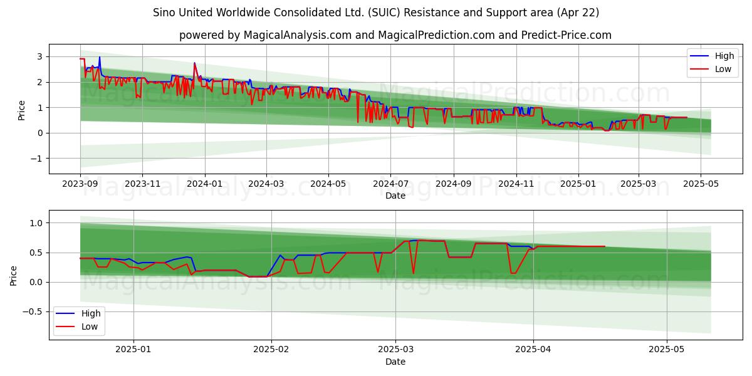Click the 'Date' axis label under the top chart

pyautogui.click(x=395, y=196)
